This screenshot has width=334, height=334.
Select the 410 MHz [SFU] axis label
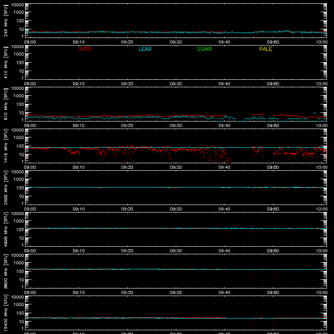point(6,62)
